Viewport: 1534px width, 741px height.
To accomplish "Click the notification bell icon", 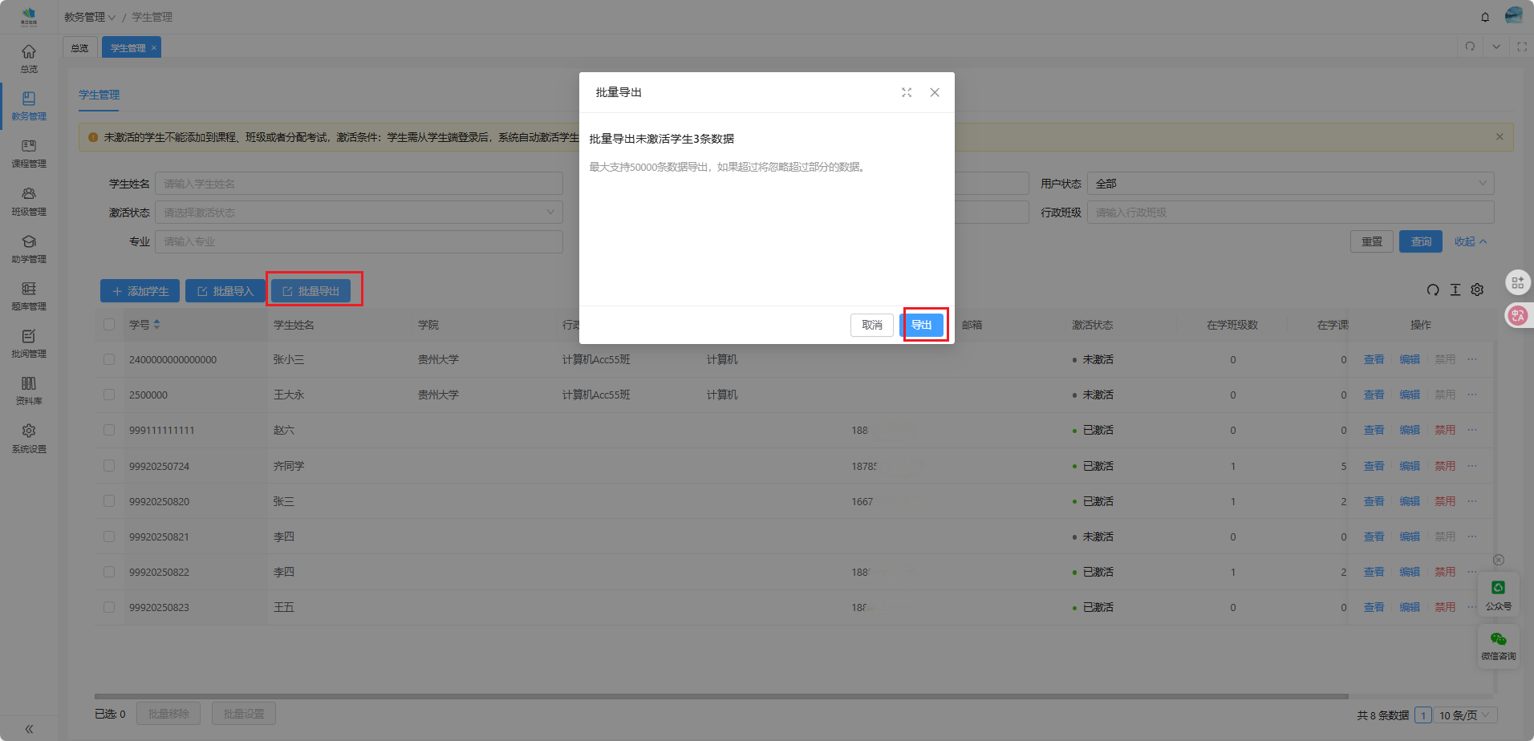I will pos(1485,17).
